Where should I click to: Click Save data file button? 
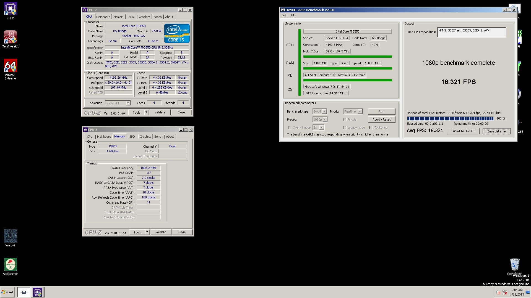click(x=496, y=131)
